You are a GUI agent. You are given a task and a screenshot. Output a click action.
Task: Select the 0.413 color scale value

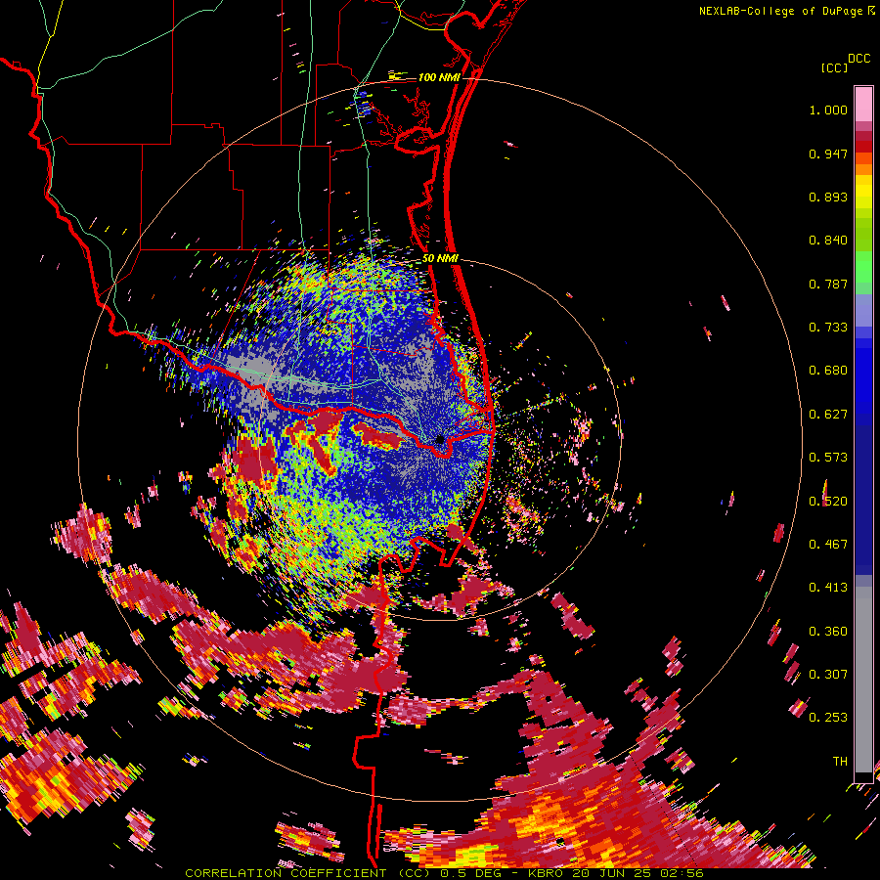pos(828,588)
